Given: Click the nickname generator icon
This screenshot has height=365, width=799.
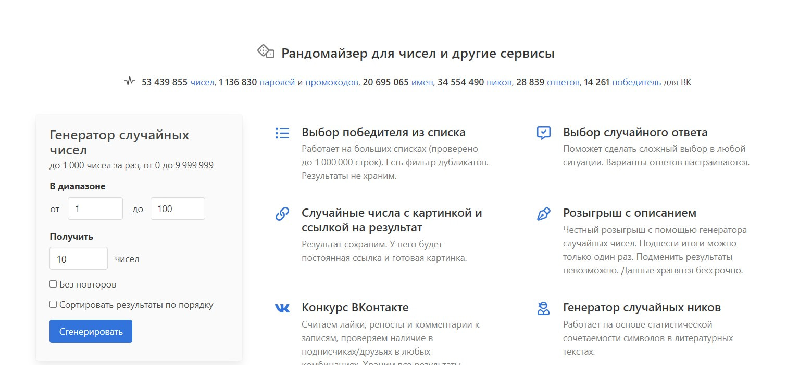Looking at the screenshot, I should coord(543,308).
